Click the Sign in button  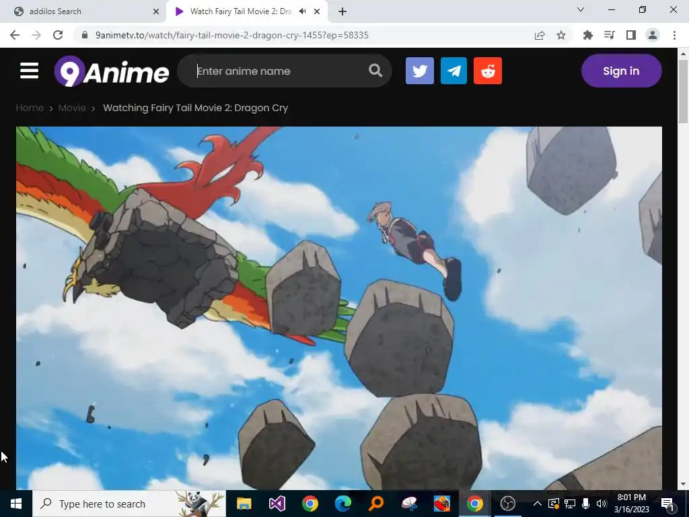[x=621, y=71]
